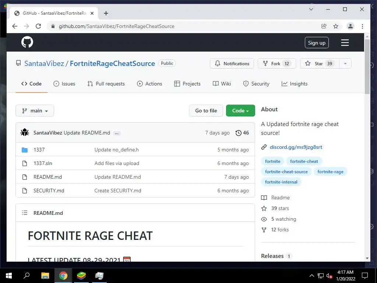The image size is (377, 283).
Task: Open the Issues tab
Action: pyautogui.click(x=64, y=84)
